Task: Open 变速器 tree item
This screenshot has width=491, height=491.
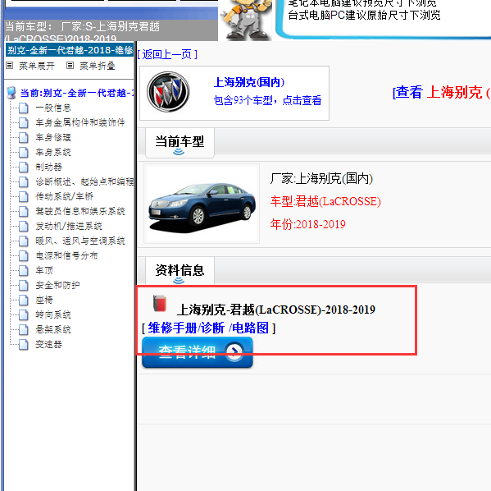Action: click(x=49, y=345)
